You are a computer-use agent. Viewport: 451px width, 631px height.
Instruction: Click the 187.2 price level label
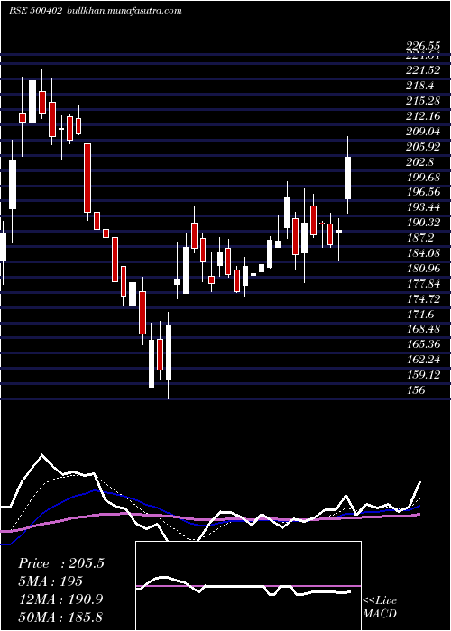(x=420, y=238)
